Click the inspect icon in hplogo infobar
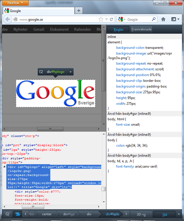 [x=41, y=72]
